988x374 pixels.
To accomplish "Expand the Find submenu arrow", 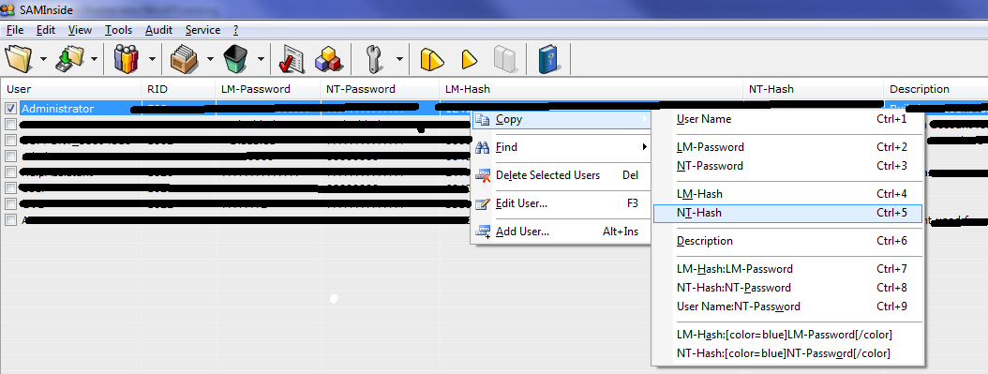I will tap(644, 147).
